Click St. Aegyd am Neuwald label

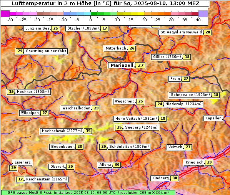pos(181,32)
